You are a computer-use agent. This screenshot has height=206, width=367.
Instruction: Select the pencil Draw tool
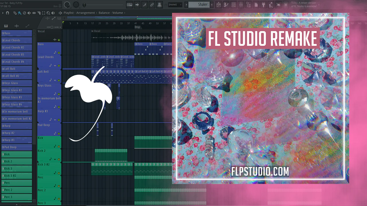[15, 13]
